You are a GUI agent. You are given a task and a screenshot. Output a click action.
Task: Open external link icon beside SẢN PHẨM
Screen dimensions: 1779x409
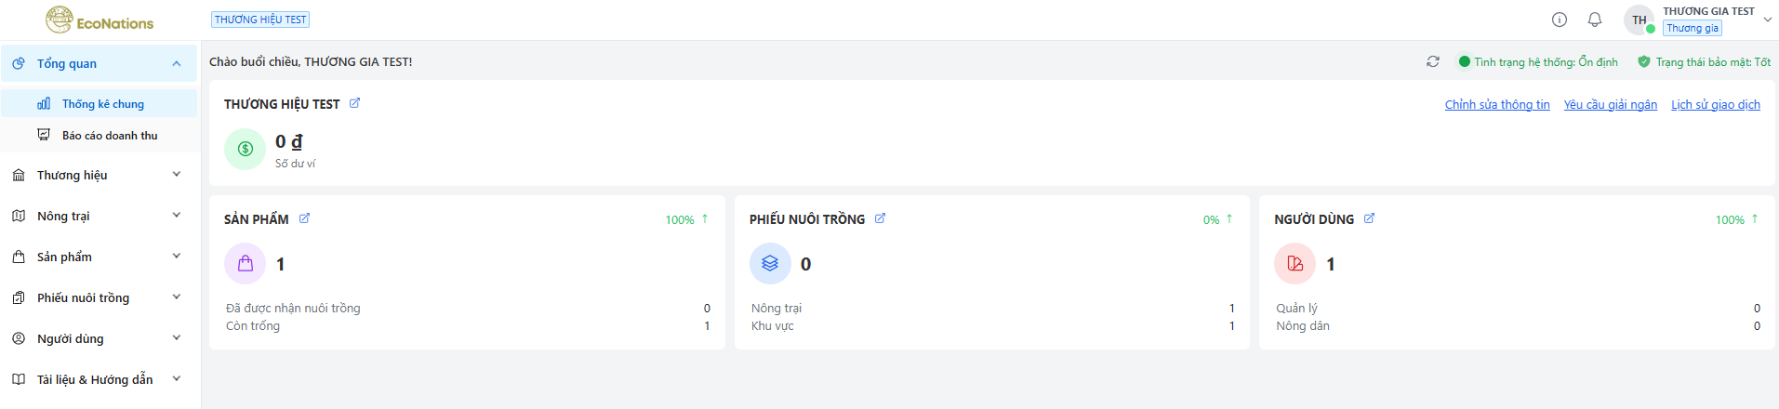304,218
